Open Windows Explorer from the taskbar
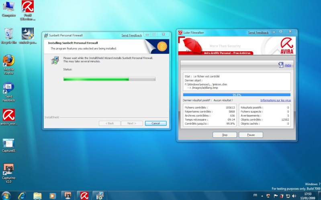 tap(37, 196)
